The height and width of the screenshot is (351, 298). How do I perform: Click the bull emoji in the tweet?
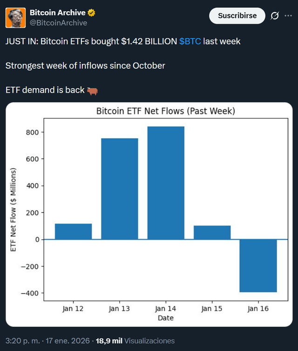click(92, 91)
